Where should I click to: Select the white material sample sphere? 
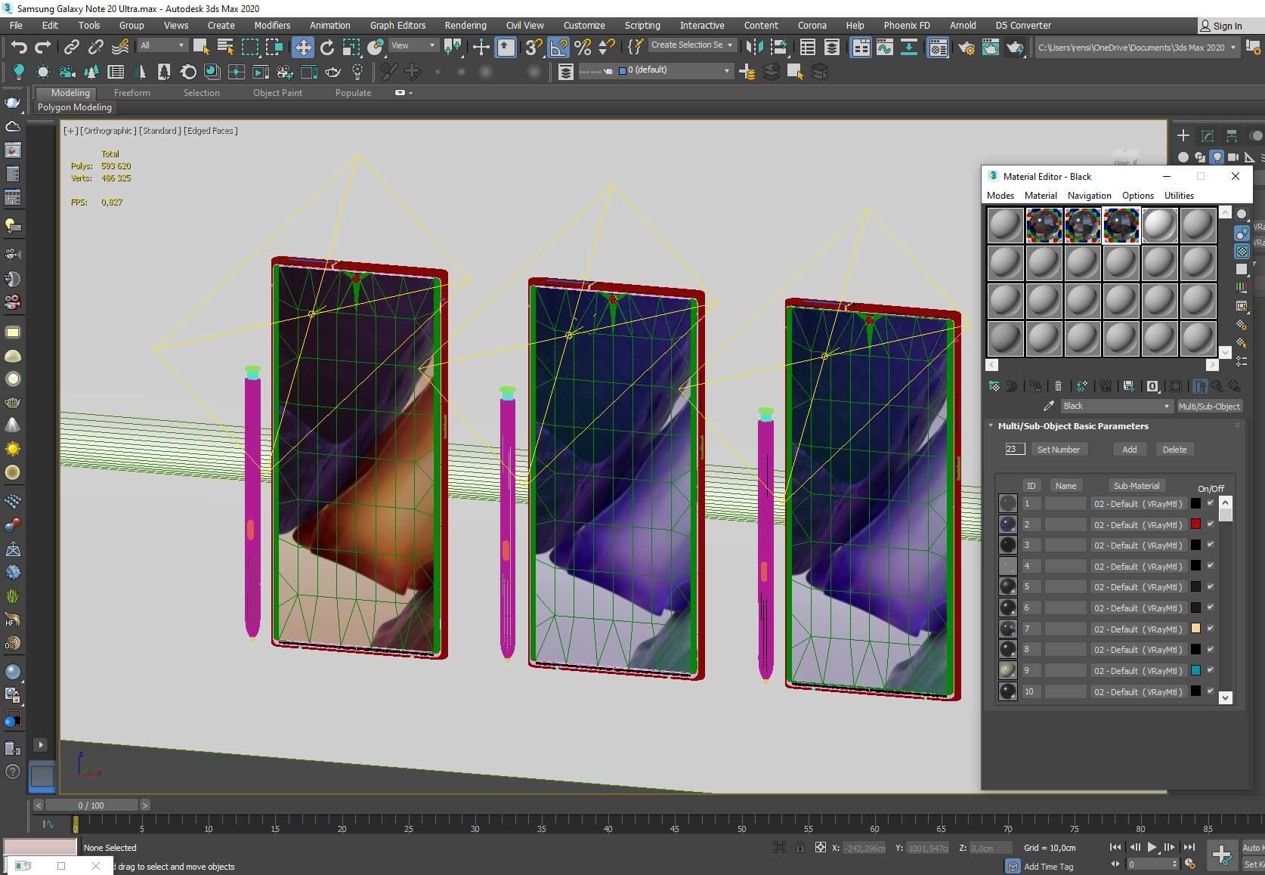point(1159,225)
